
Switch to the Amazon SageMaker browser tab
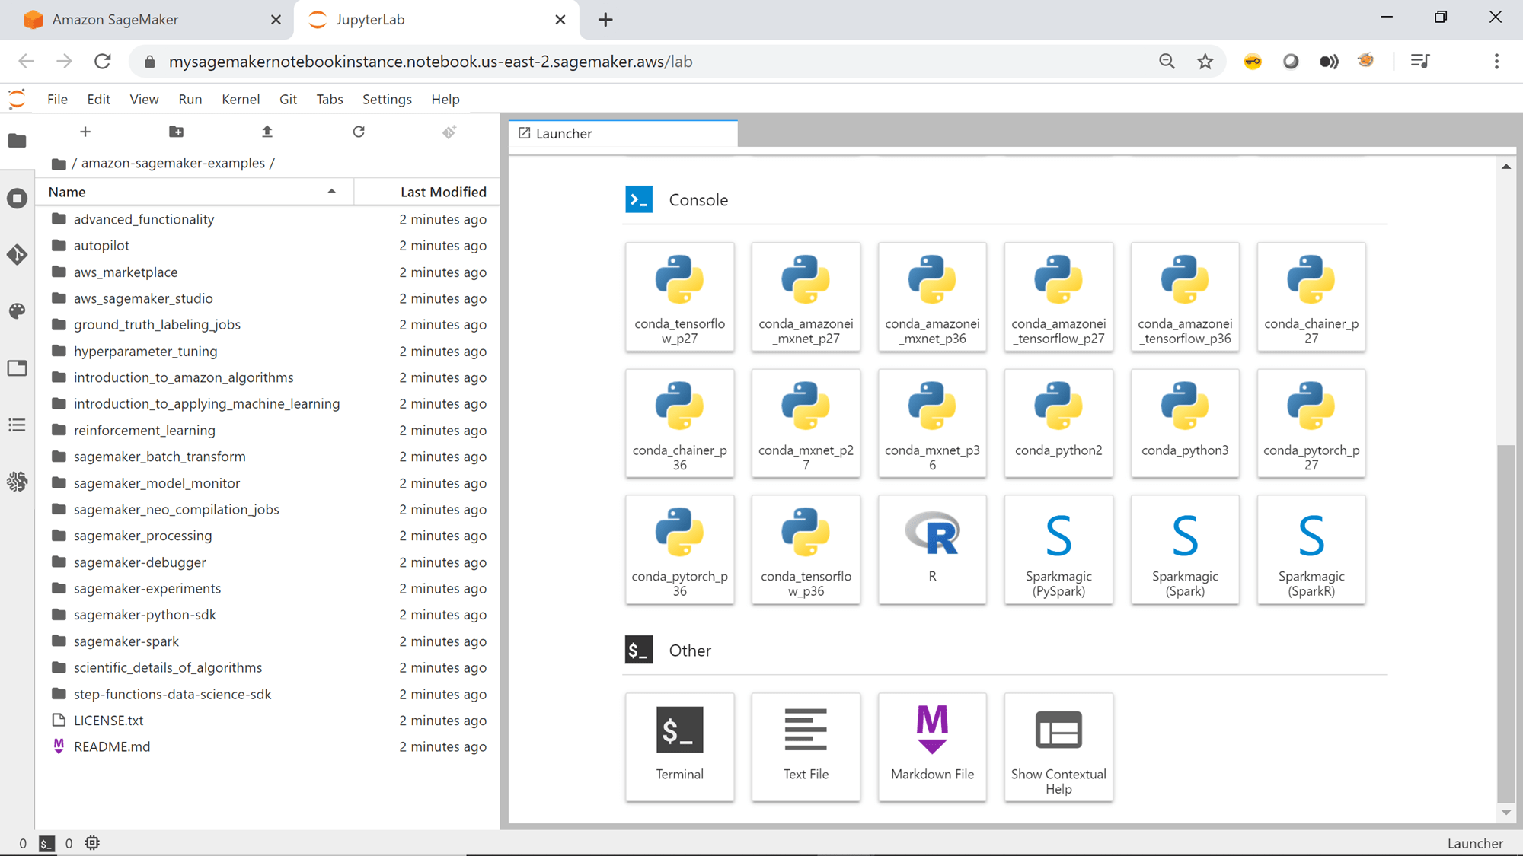114,19
